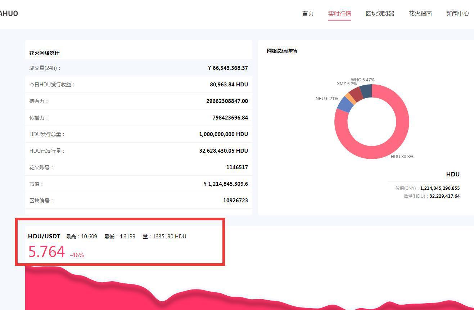The height and width of the screenshot is (310, 474).
Task: Open the 首页 navigation tab
Action: click(308, 14)
